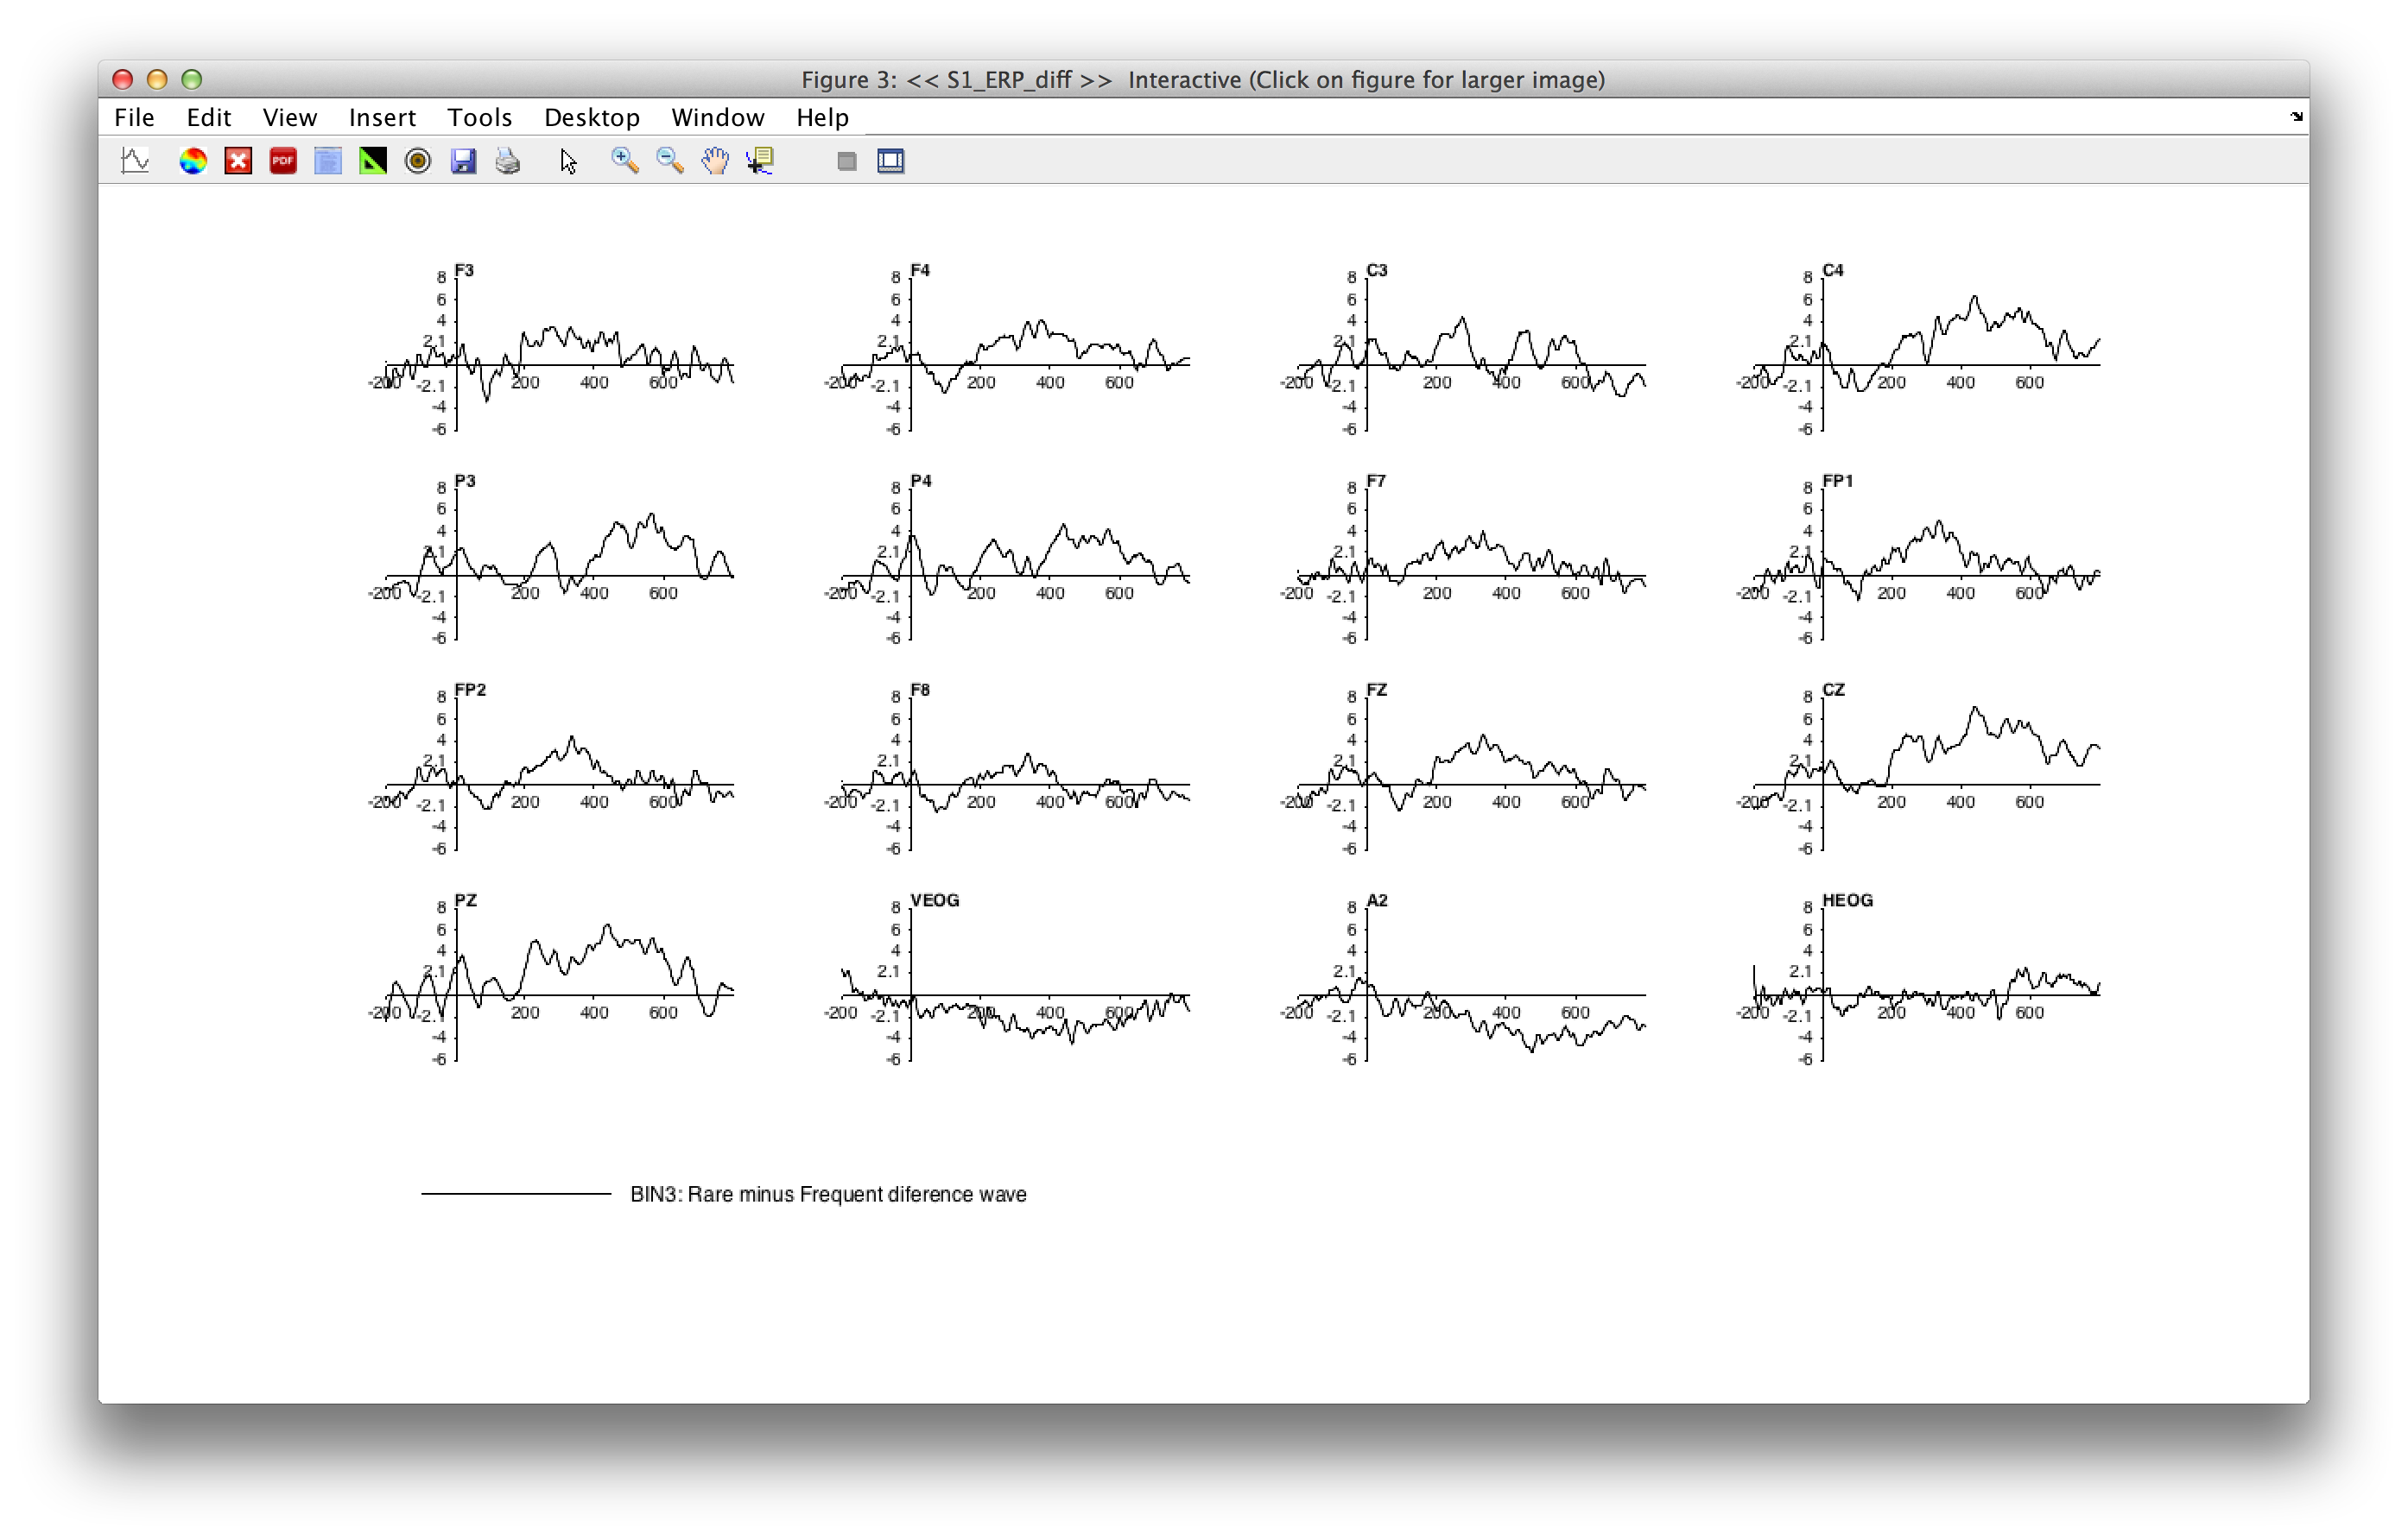Select the Pan hand tool

pos(715,161)
